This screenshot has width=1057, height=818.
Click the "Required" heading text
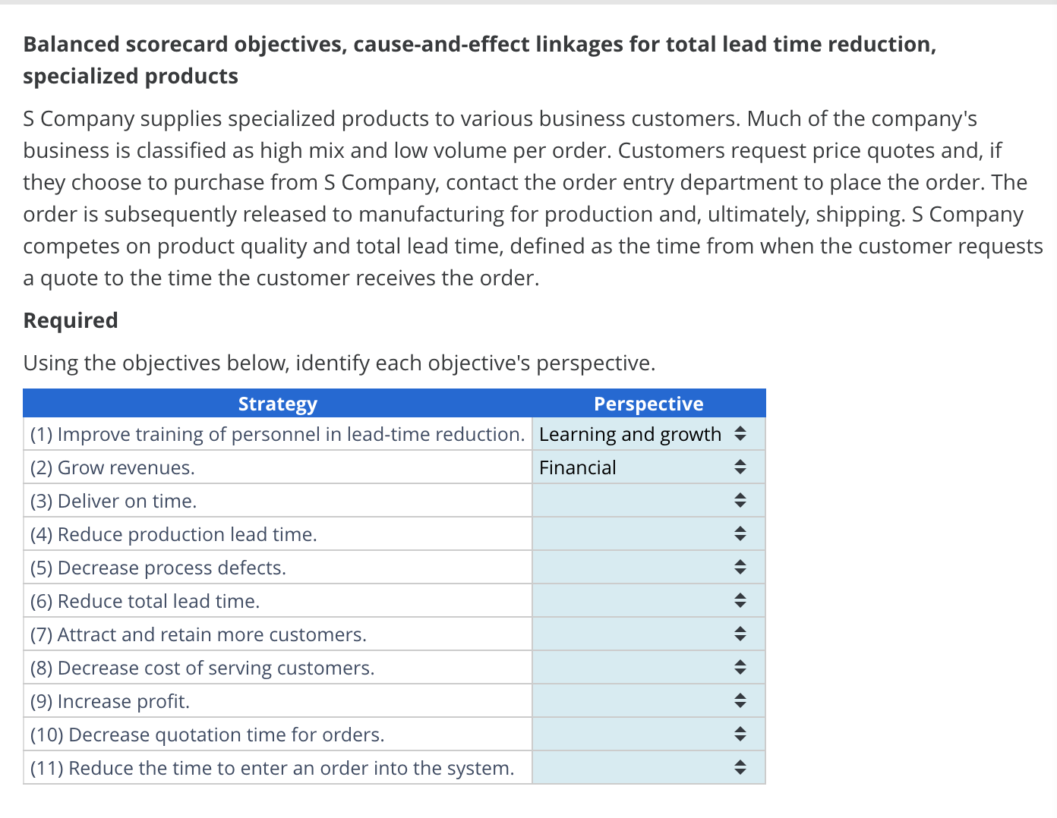tap(70, 319)
